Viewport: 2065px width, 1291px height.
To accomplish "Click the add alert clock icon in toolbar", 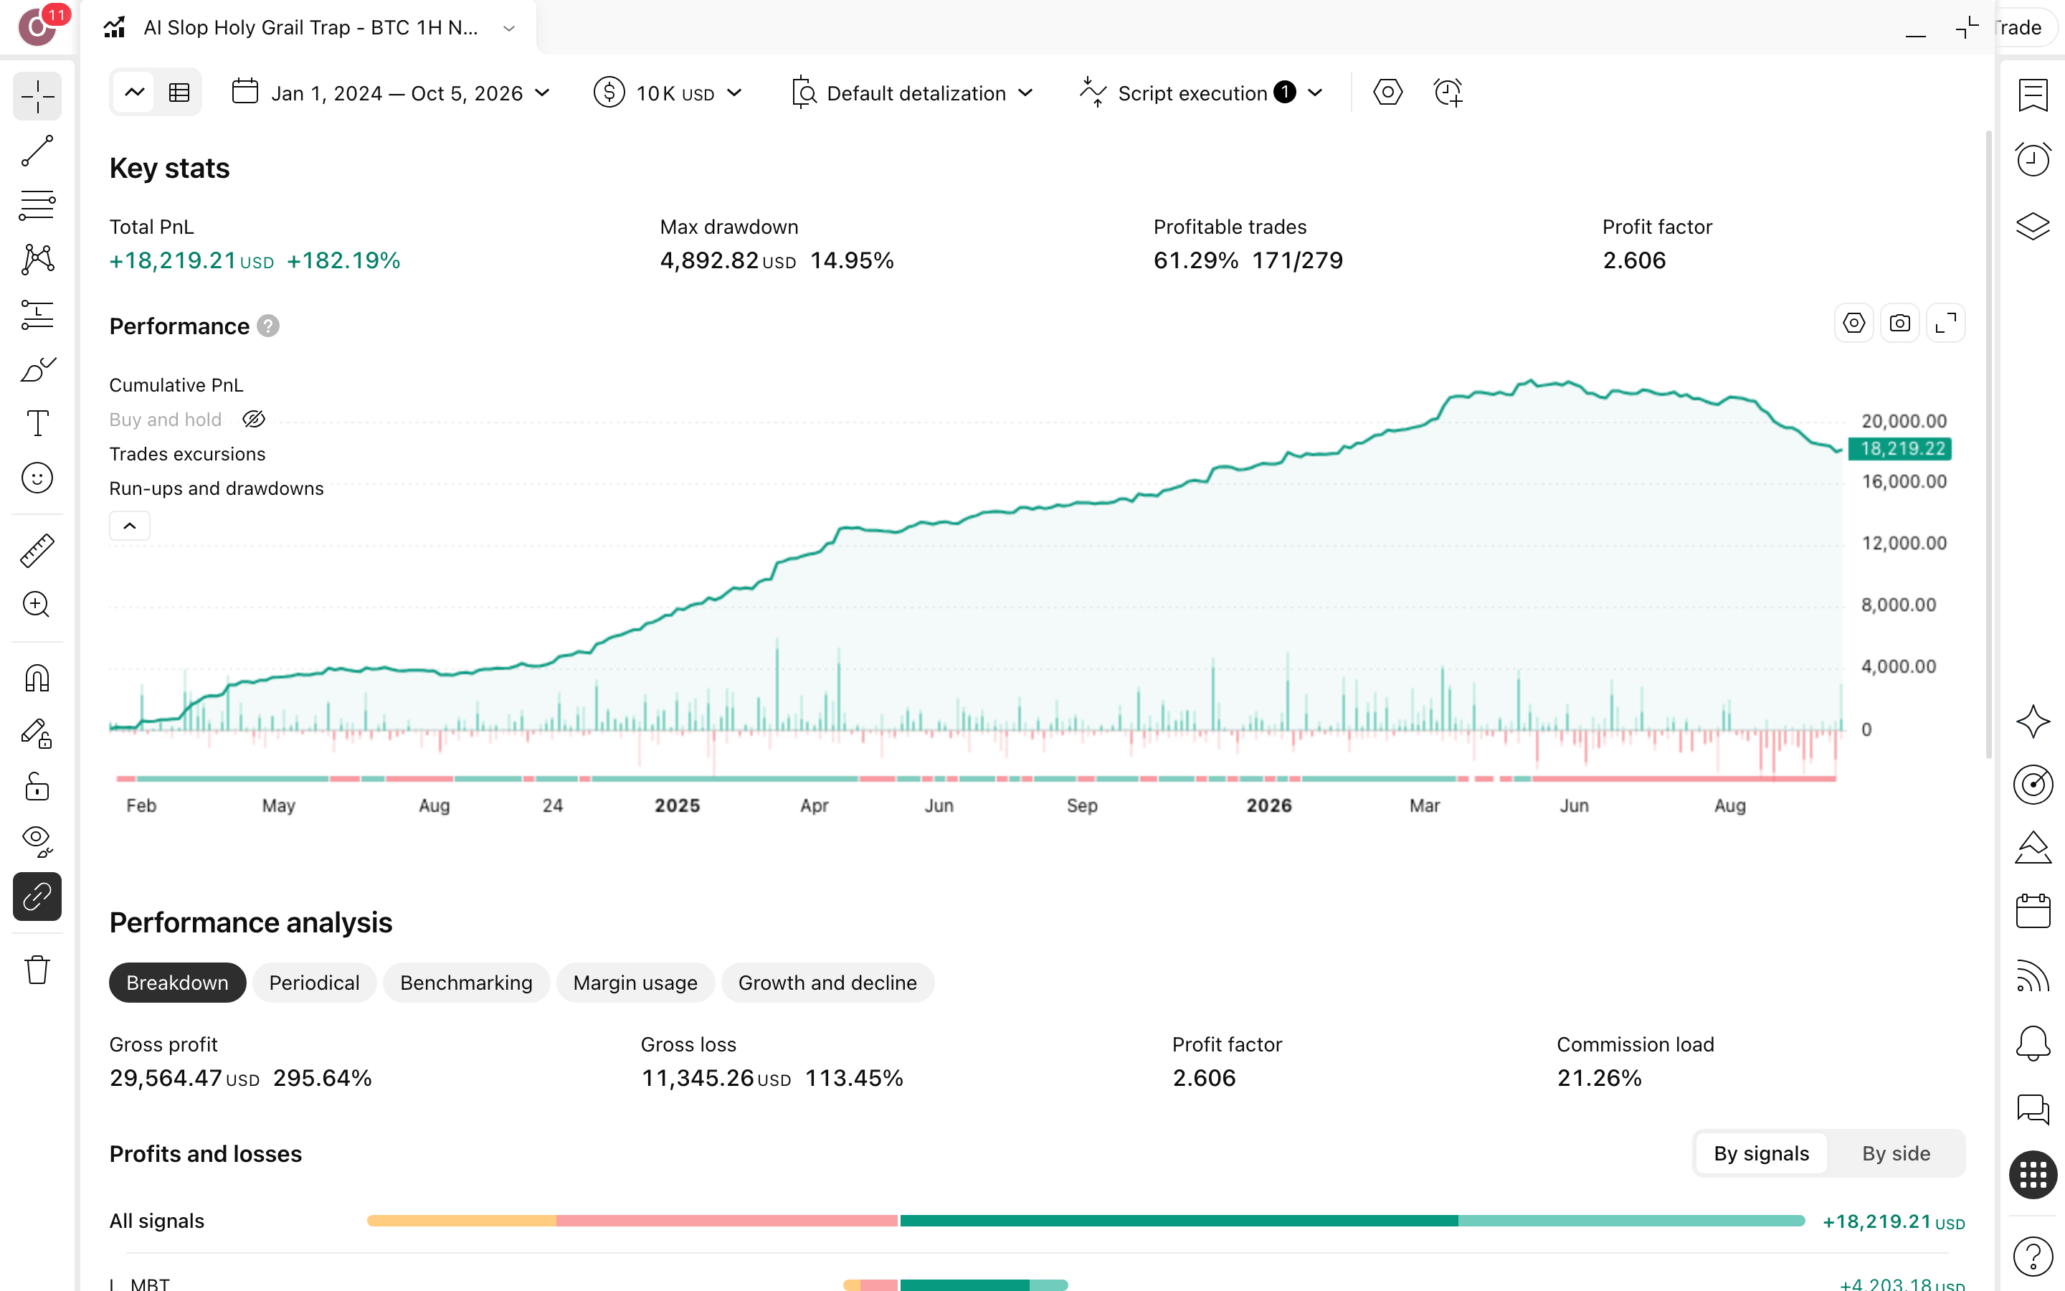I will pyautogui.click(x=1448, y=93).
